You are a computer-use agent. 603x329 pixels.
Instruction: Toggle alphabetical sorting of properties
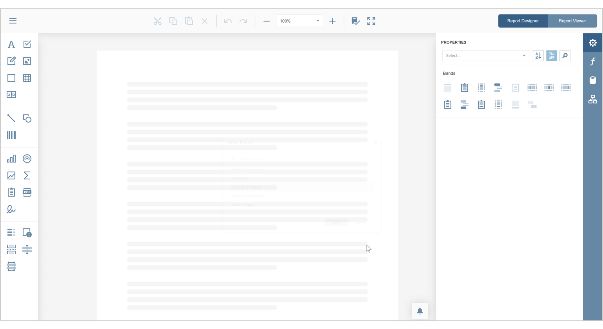point(538,55)
